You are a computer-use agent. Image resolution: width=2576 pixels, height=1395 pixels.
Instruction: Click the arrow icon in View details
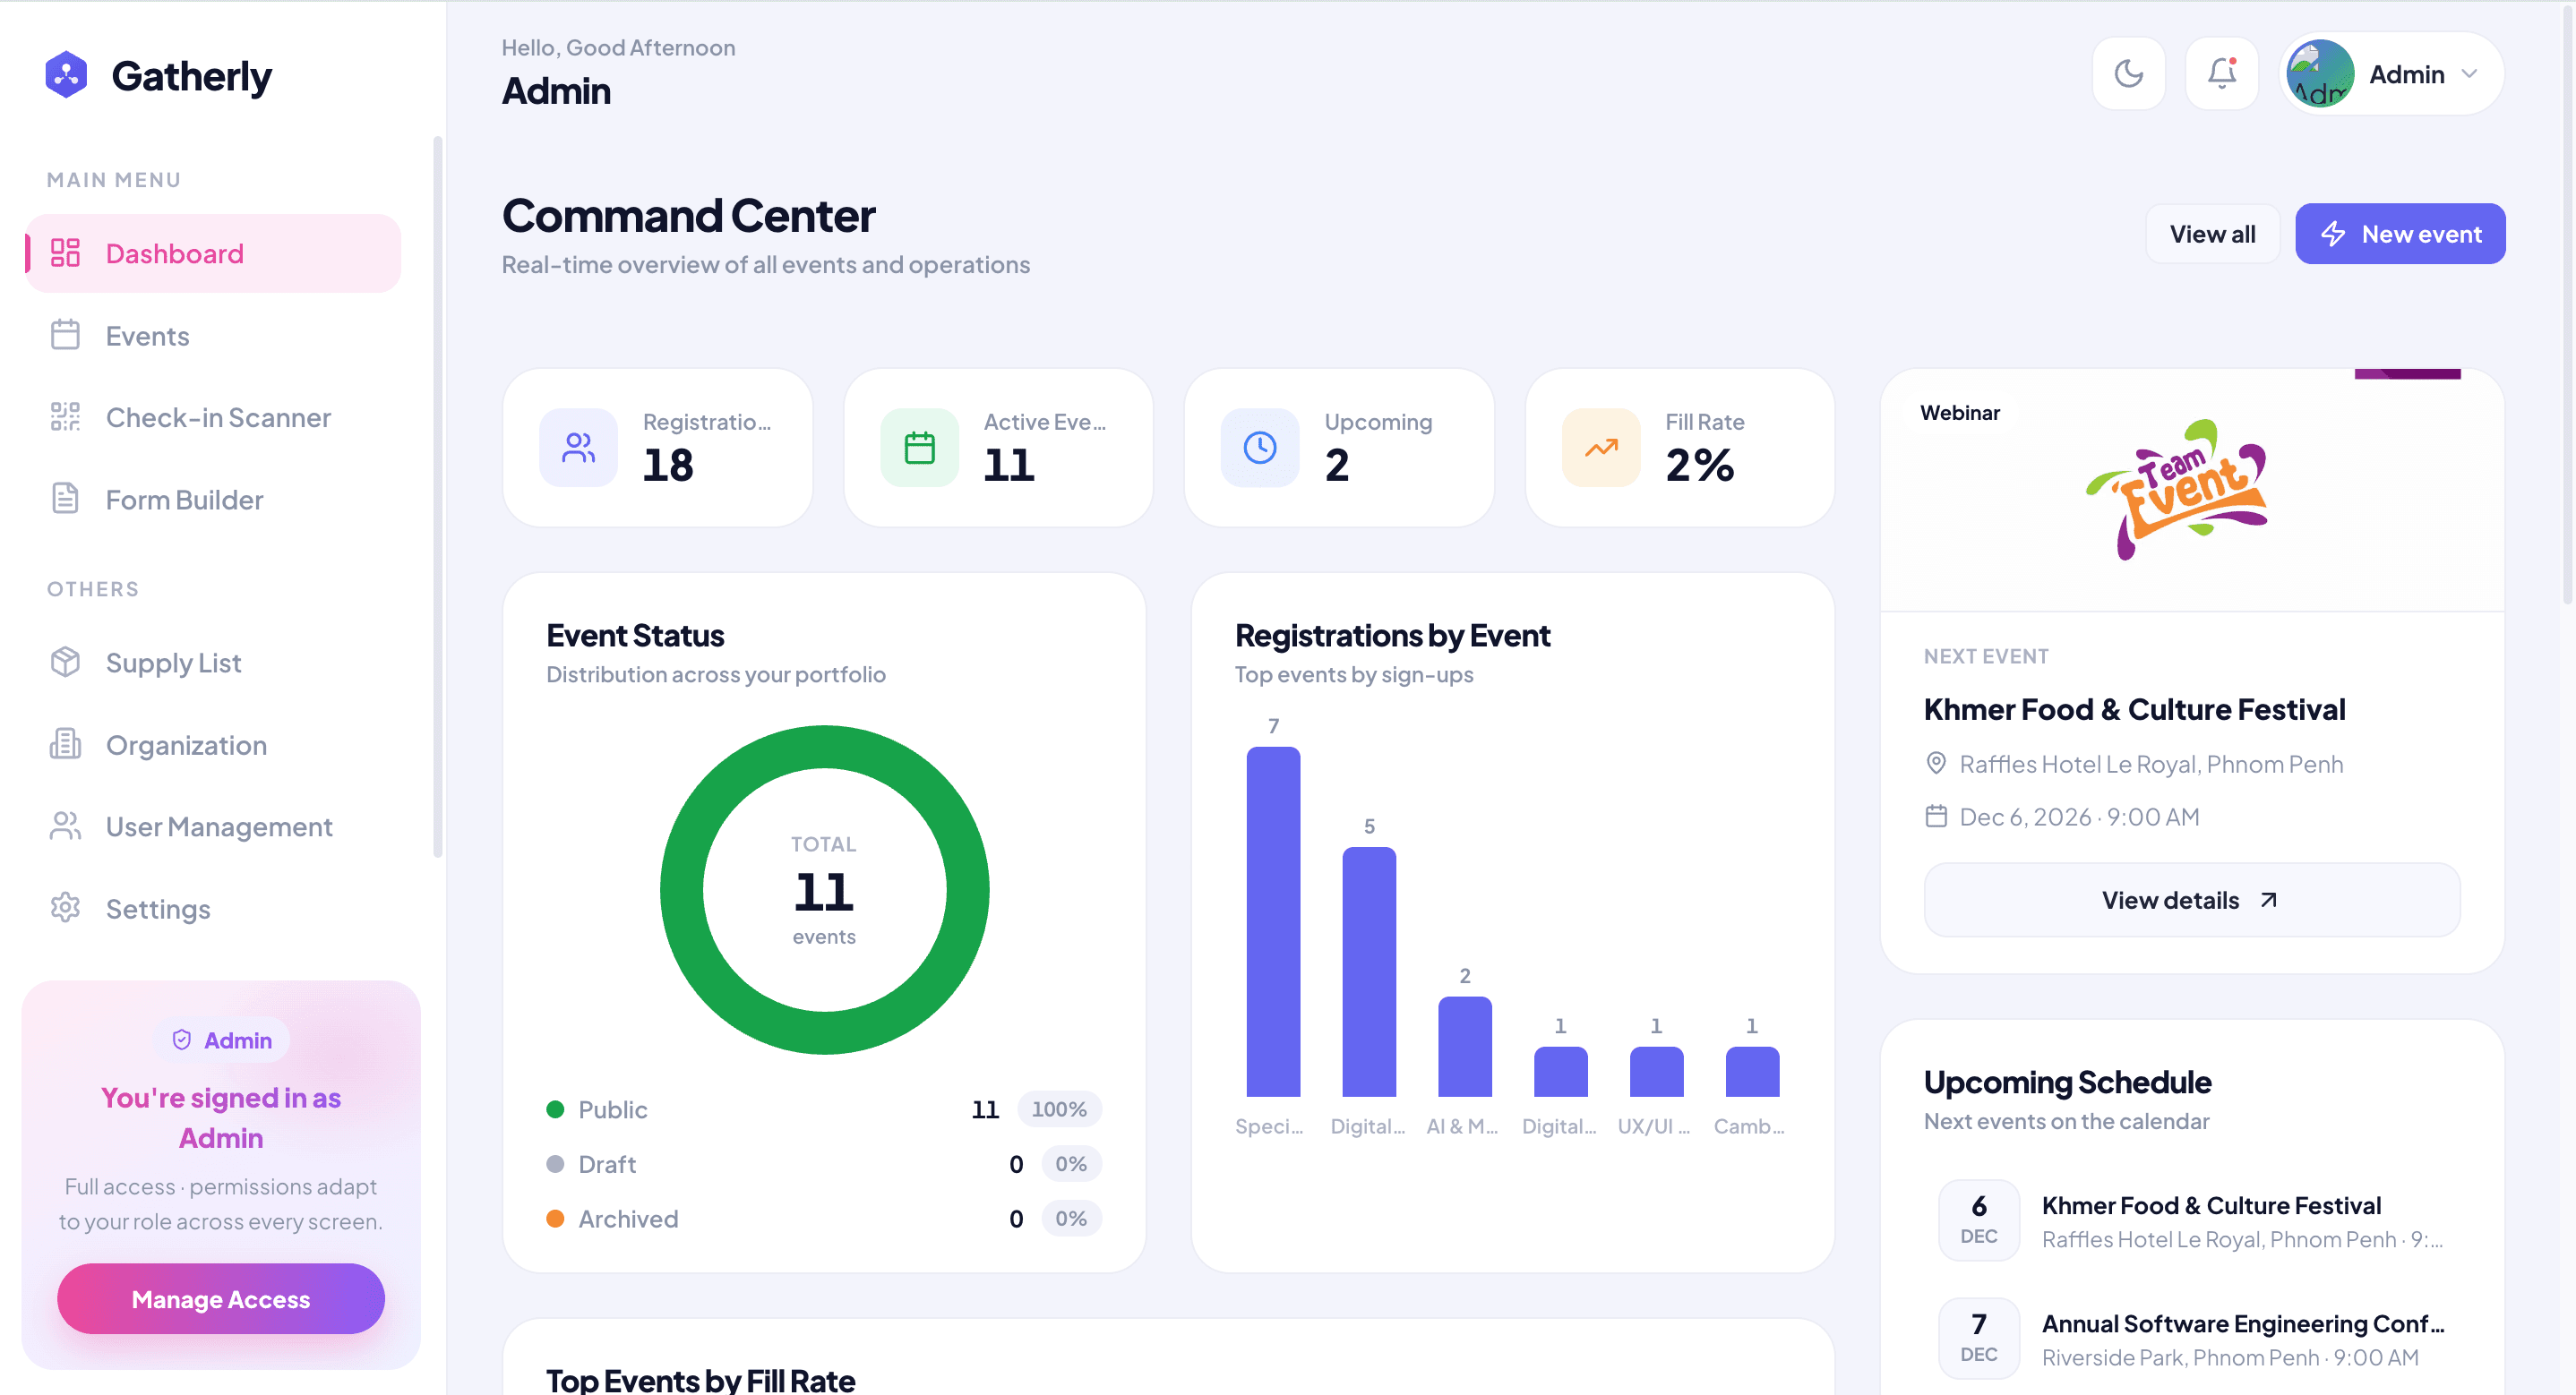2268,900
